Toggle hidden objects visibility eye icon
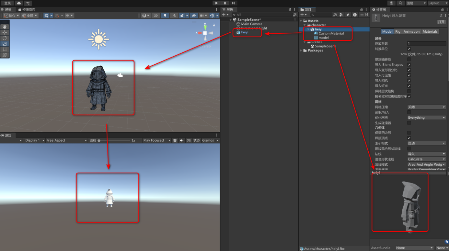The width and height of the screenshot is (449, 251). pos(194,16)
